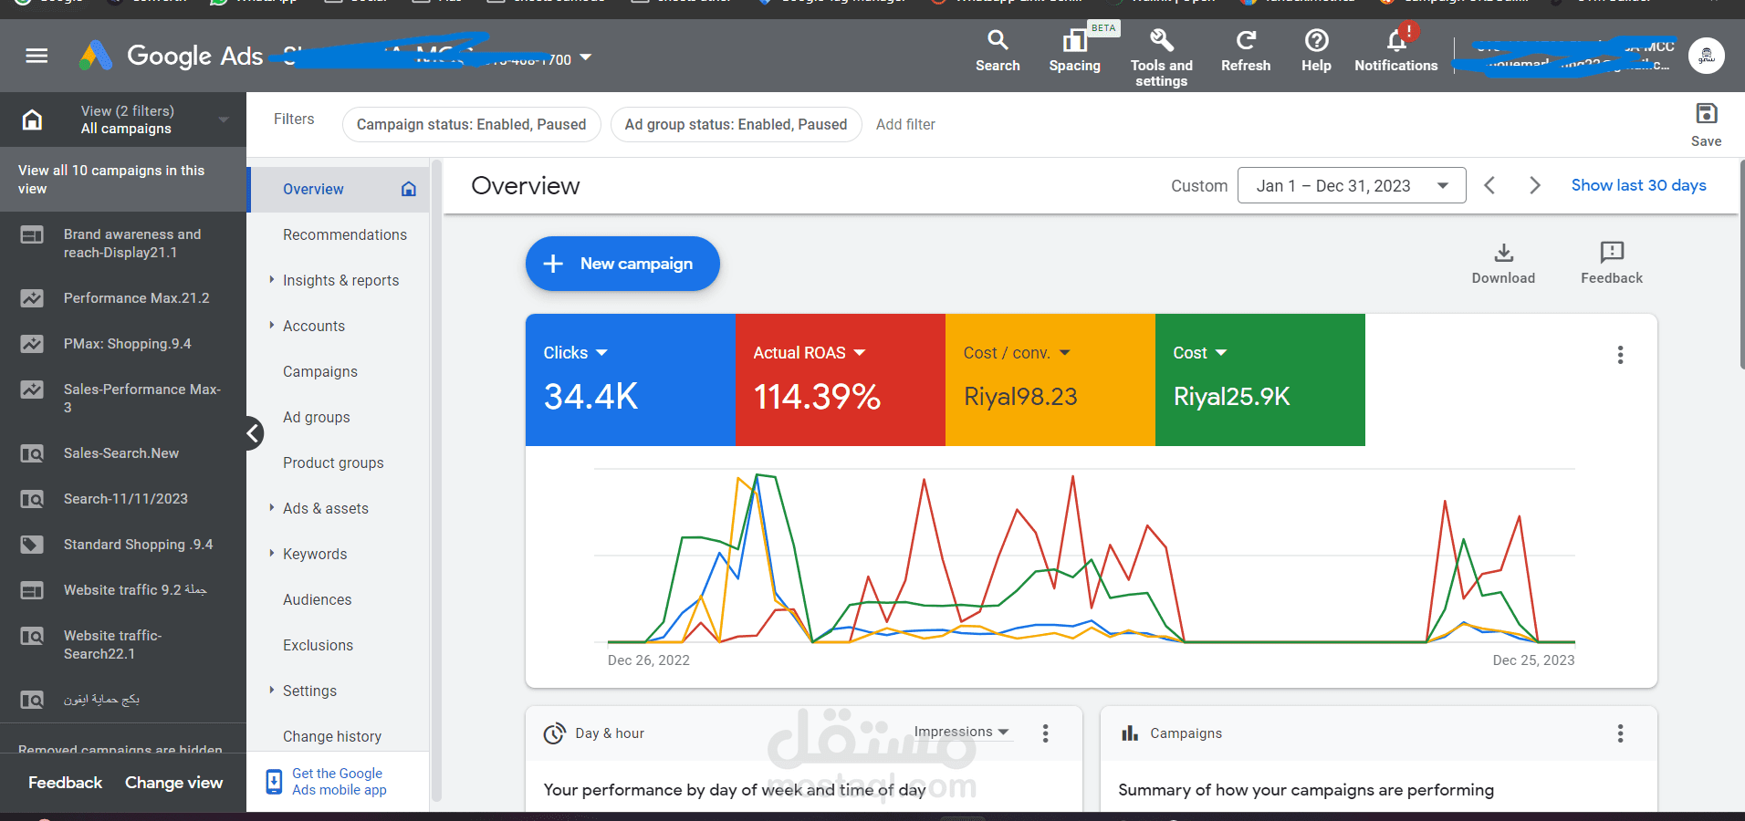Open the Campaigns page
This screenshot has height=821, width=1745.
(x=320, y=371)
